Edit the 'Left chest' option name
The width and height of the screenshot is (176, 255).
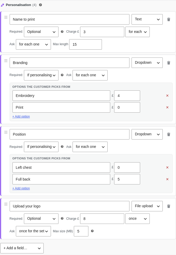[x=61, y=167]
